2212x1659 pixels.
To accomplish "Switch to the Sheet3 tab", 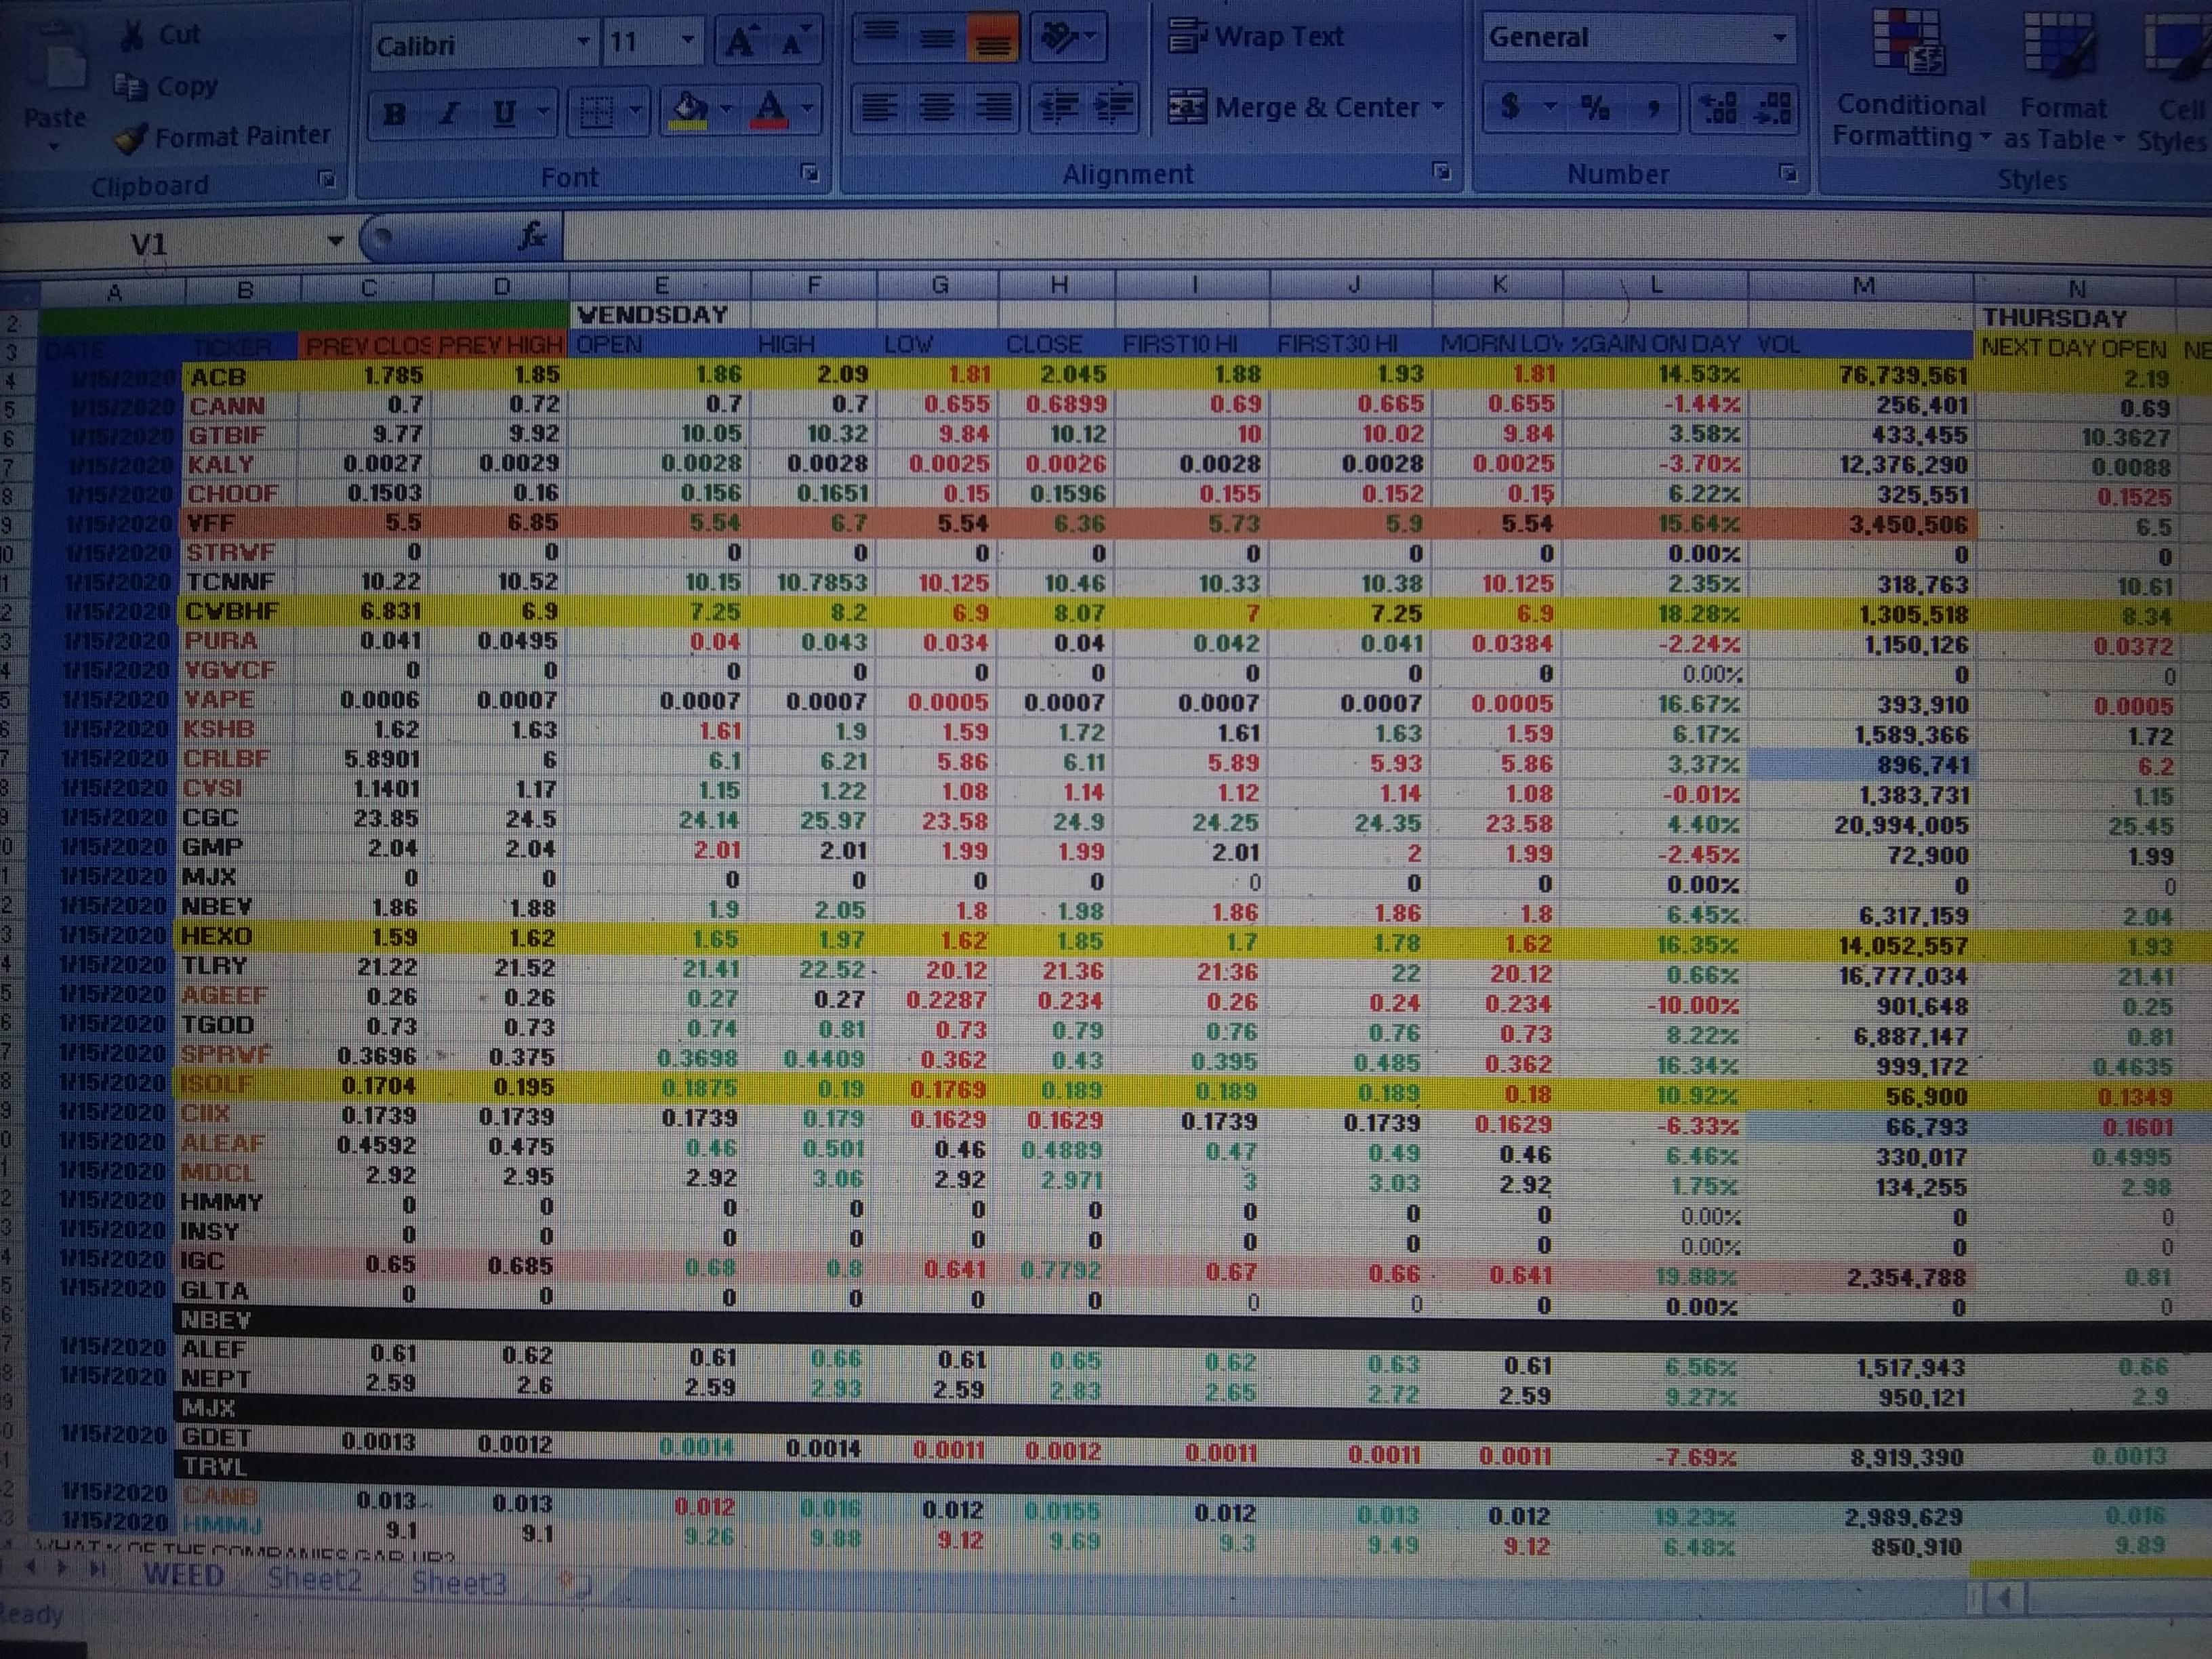I will [459, 1582].
